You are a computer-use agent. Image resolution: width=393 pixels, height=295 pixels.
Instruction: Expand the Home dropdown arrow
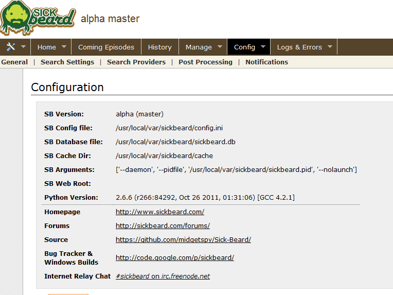pyautogui.click(x=64, y=47)
